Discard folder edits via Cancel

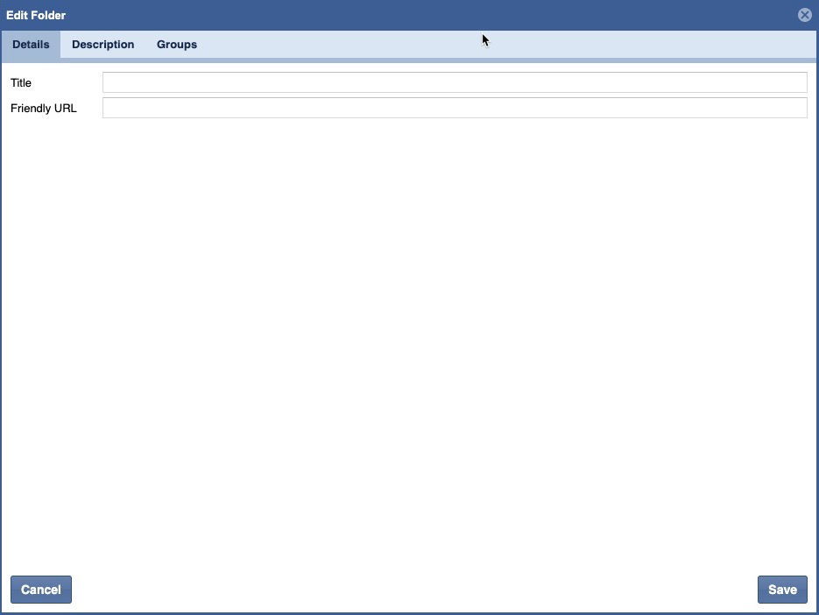41,590
